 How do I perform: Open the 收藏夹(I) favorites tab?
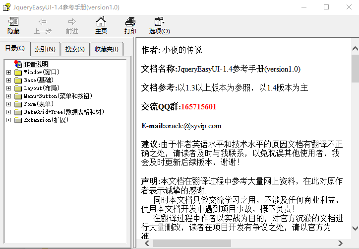(106, 49)
